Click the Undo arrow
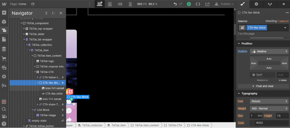 (175, 4)
